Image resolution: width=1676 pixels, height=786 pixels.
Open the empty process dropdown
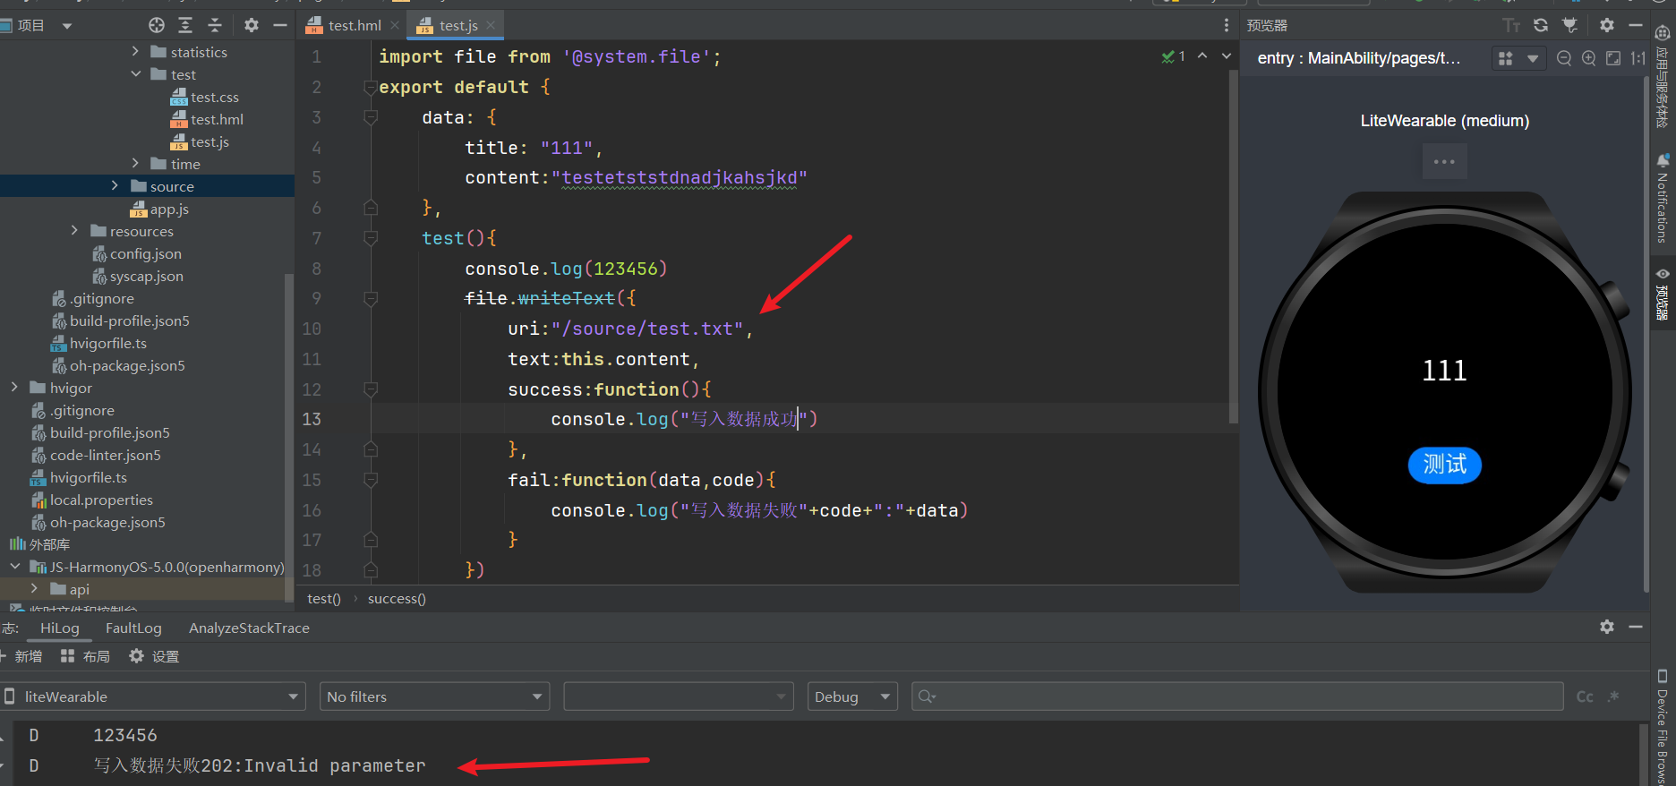tap(679, 696)
